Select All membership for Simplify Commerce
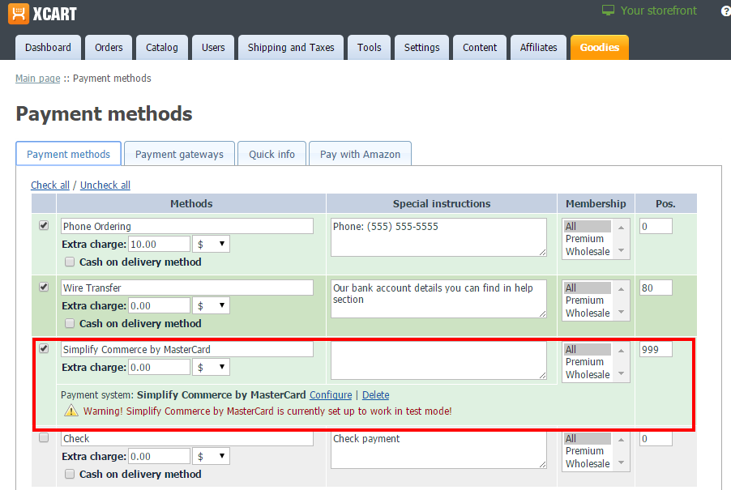 (x=588, y=349)
